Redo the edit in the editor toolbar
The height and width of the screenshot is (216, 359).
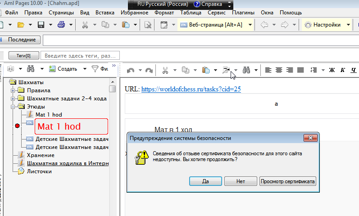[149, 70]
